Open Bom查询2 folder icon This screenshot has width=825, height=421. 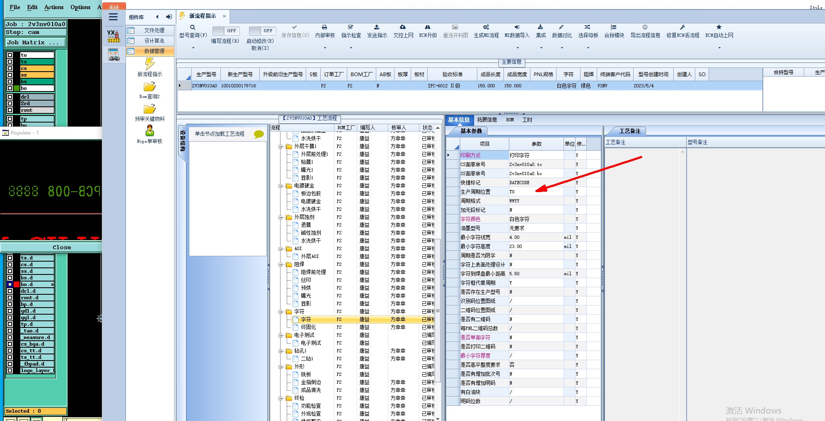[150, 87]
